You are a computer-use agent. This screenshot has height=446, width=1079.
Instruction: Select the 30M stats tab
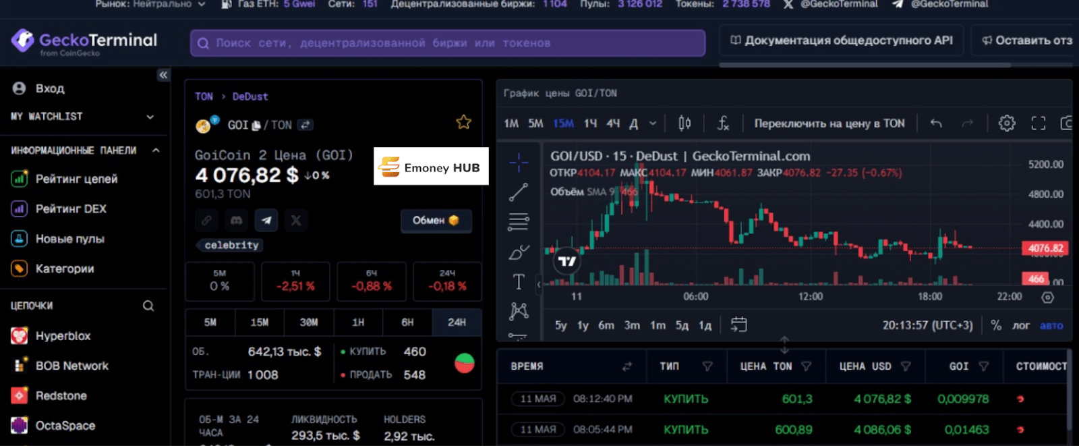pos(309,323)
